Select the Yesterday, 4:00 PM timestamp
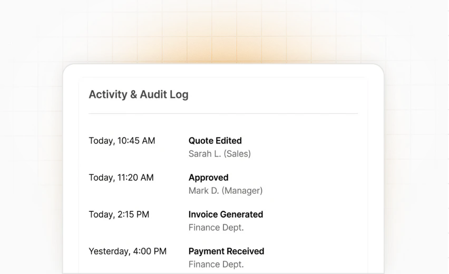 128,251
